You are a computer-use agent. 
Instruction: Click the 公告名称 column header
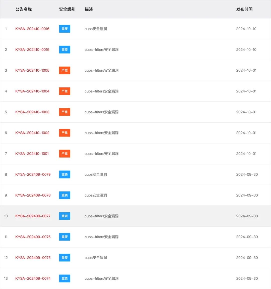(x=24, y=9)
